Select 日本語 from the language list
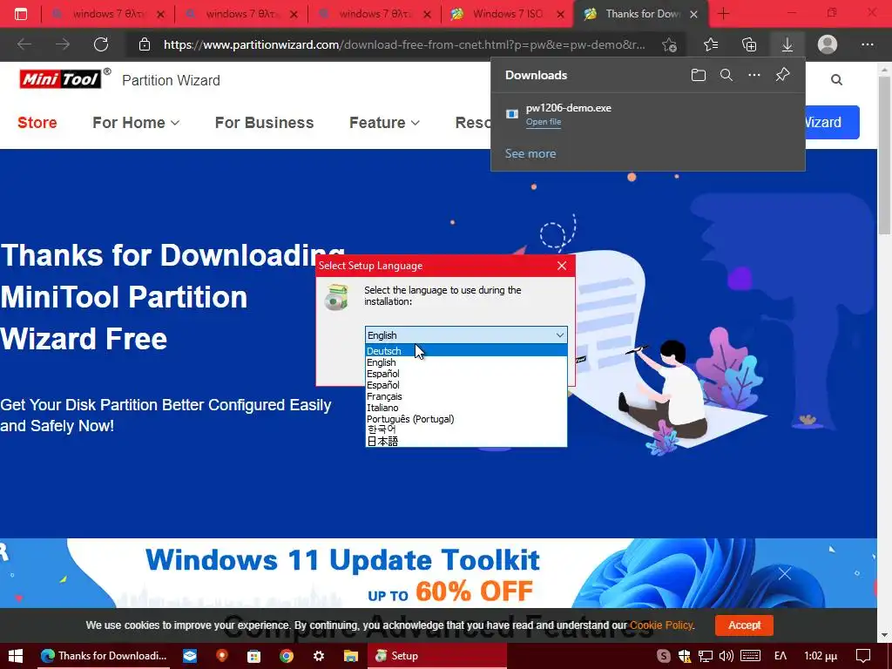 [466, 441]
